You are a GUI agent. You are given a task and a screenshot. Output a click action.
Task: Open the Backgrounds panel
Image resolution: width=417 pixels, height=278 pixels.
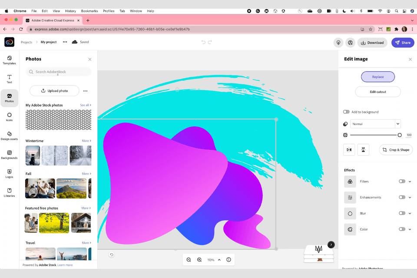coord(9,155)
